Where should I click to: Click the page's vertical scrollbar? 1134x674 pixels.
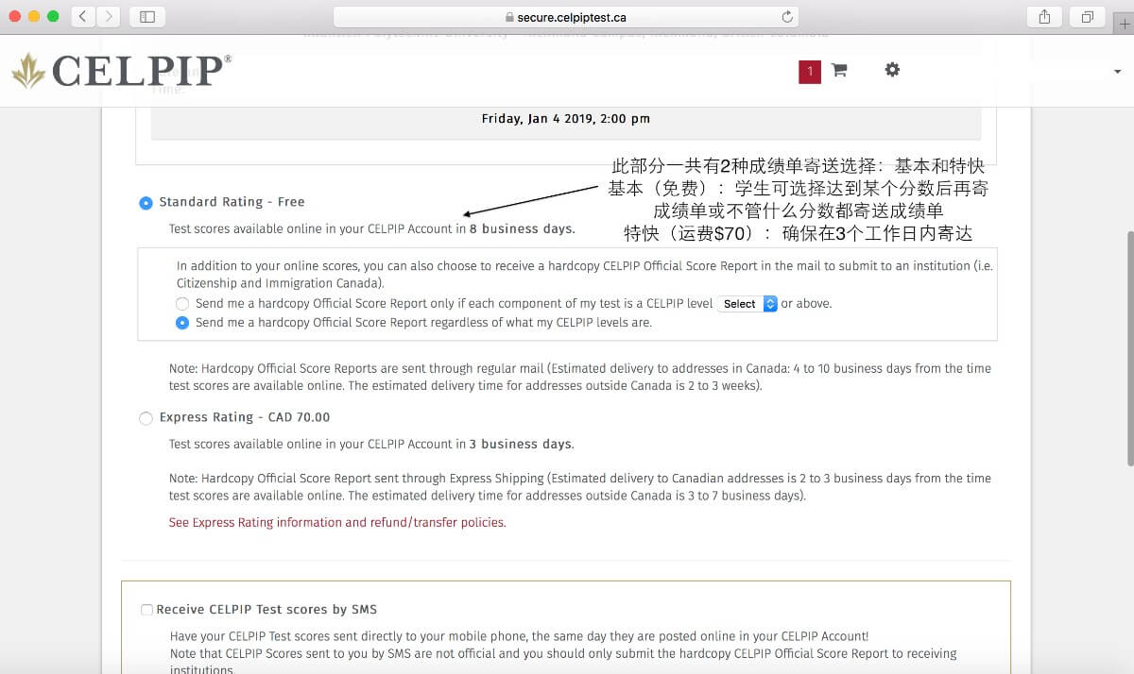pyautogui.click(x=1129, y=347)
